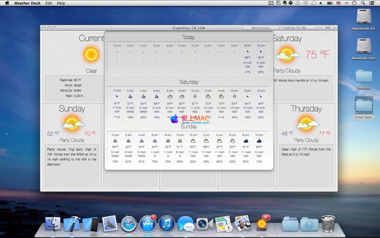Screen dimensions: 380x238
Task: Open the Help menu
Action: (x=61, y=3)
